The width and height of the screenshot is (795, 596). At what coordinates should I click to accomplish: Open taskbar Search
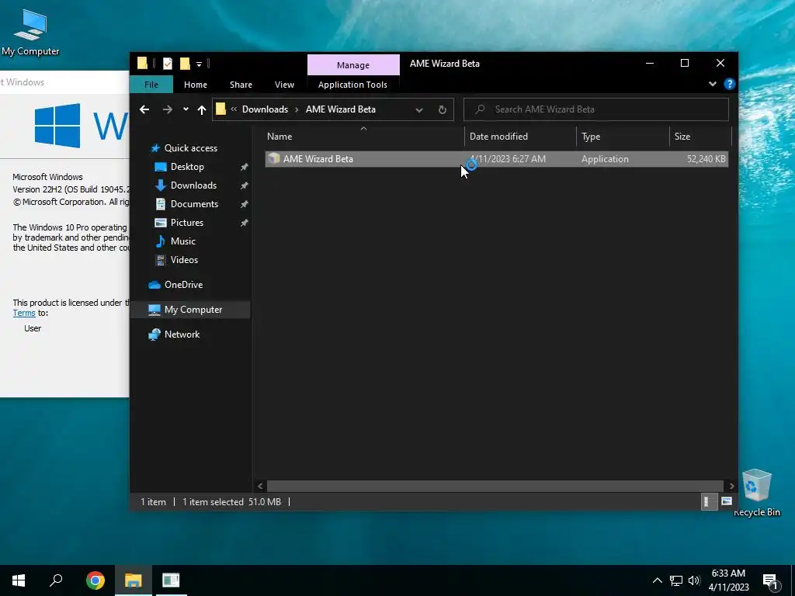[x=56, y=580]
